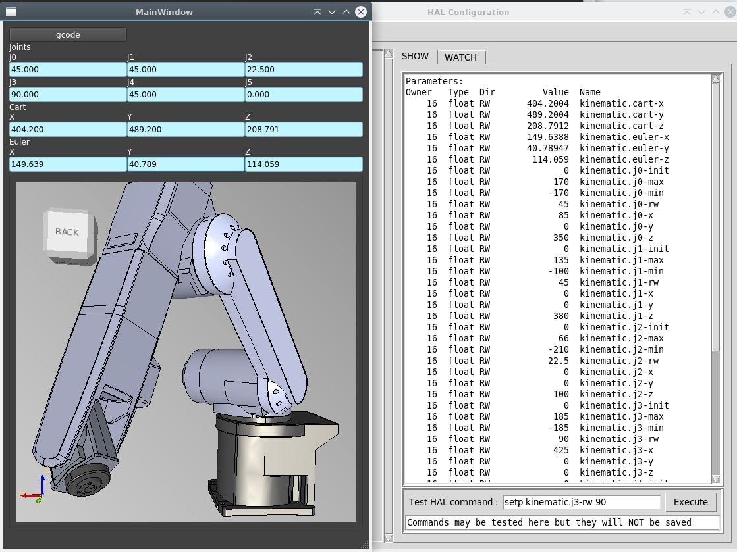Maximize the MainWindow window
The image size is (737, 552).
[346, 12]
